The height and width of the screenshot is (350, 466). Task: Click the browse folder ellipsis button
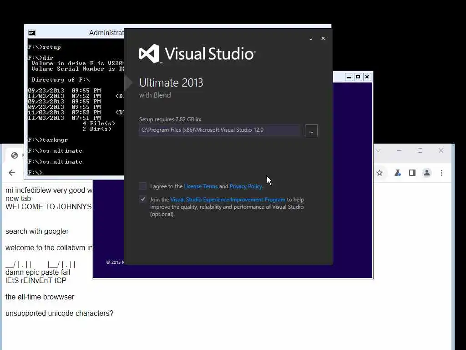click(311, 130)
